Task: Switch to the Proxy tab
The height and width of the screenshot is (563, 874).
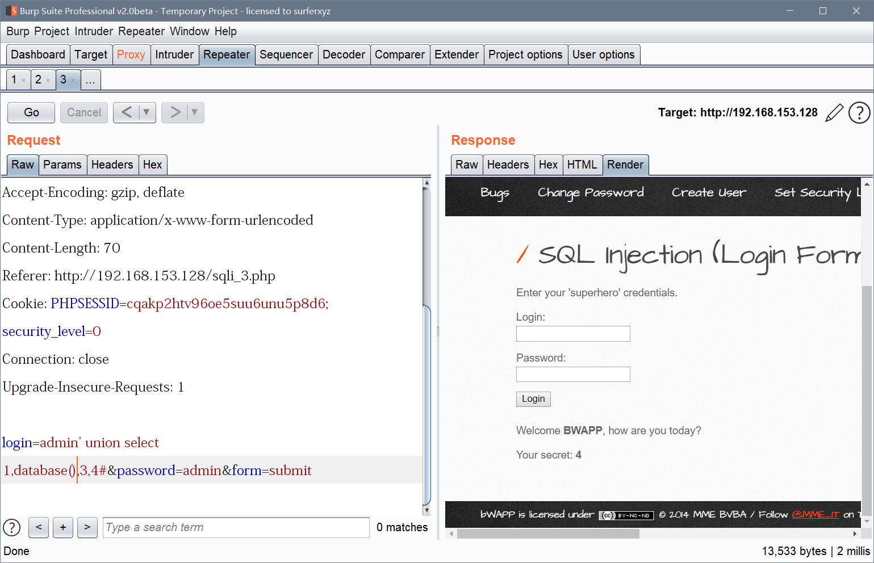Action: click(131, 54)
